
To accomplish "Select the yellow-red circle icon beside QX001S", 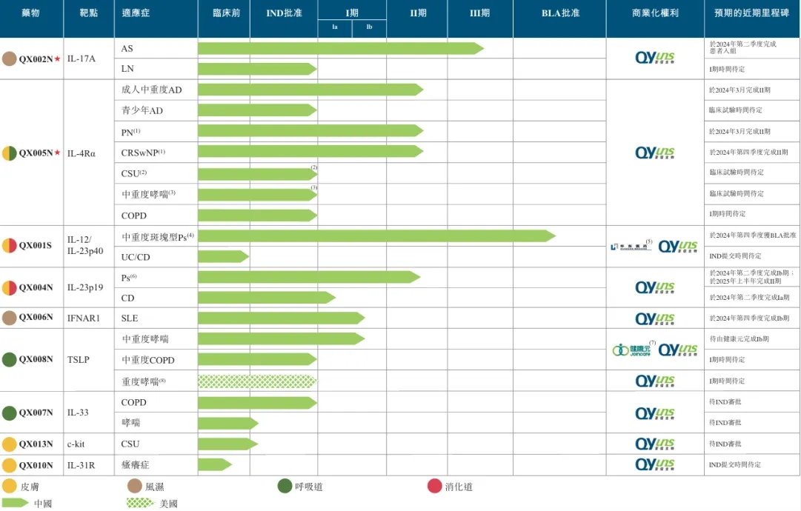I will (x=10, y=246).
